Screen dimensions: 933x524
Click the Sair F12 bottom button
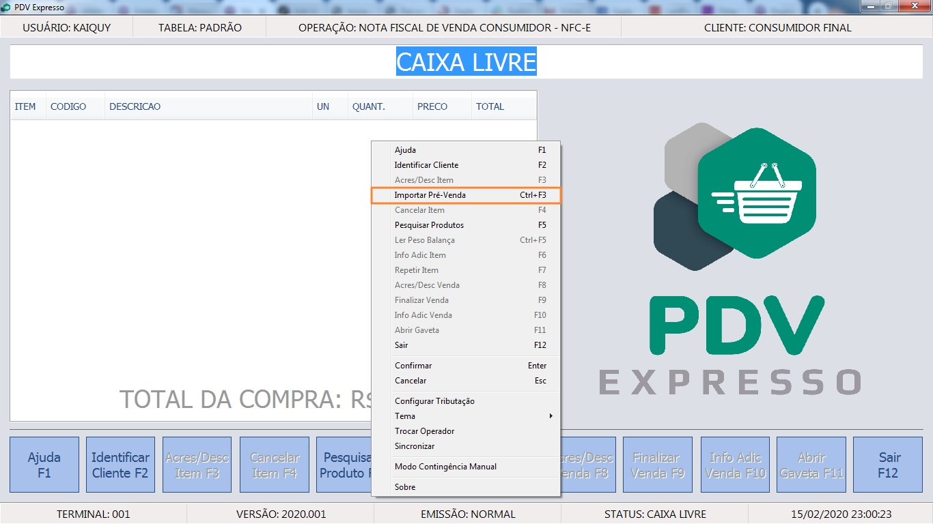pos(889,465)
